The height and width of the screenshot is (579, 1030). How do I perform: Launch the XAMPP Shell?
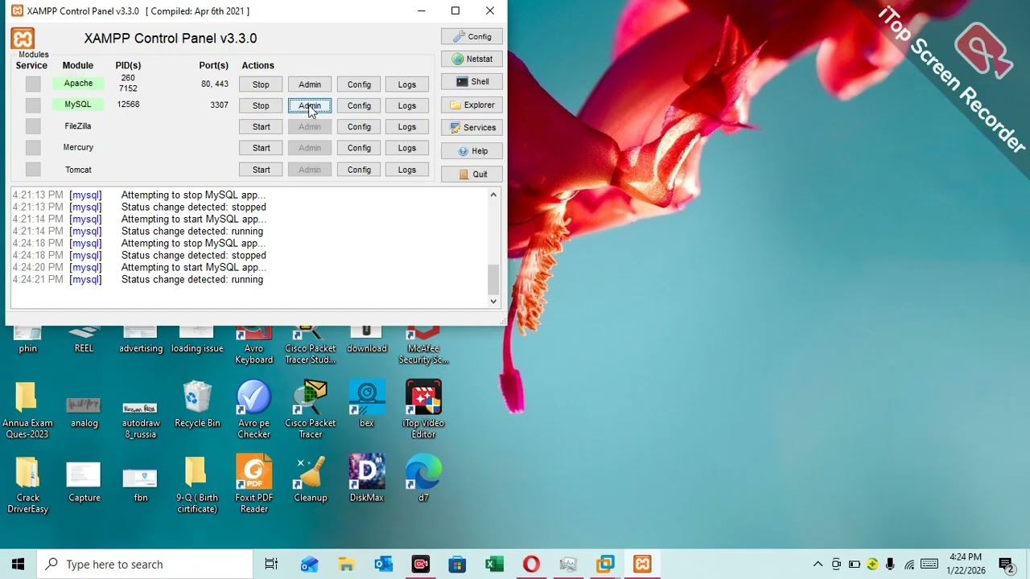(x=472, y=81)
